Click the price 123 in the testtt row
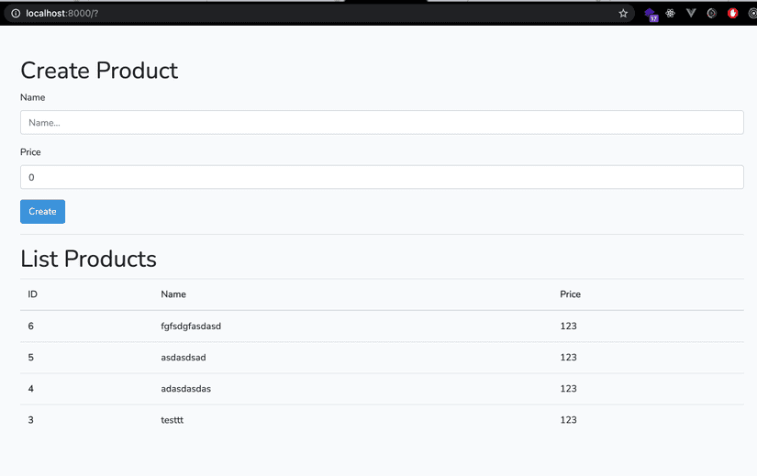Screen dimensions: 757x476 tap(568, 420)
